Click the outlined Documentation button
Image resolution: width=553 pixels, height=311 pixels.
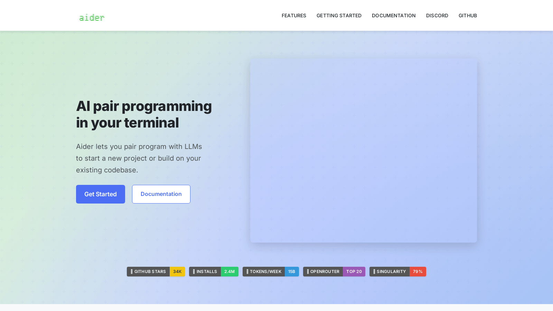pos(161,194)
